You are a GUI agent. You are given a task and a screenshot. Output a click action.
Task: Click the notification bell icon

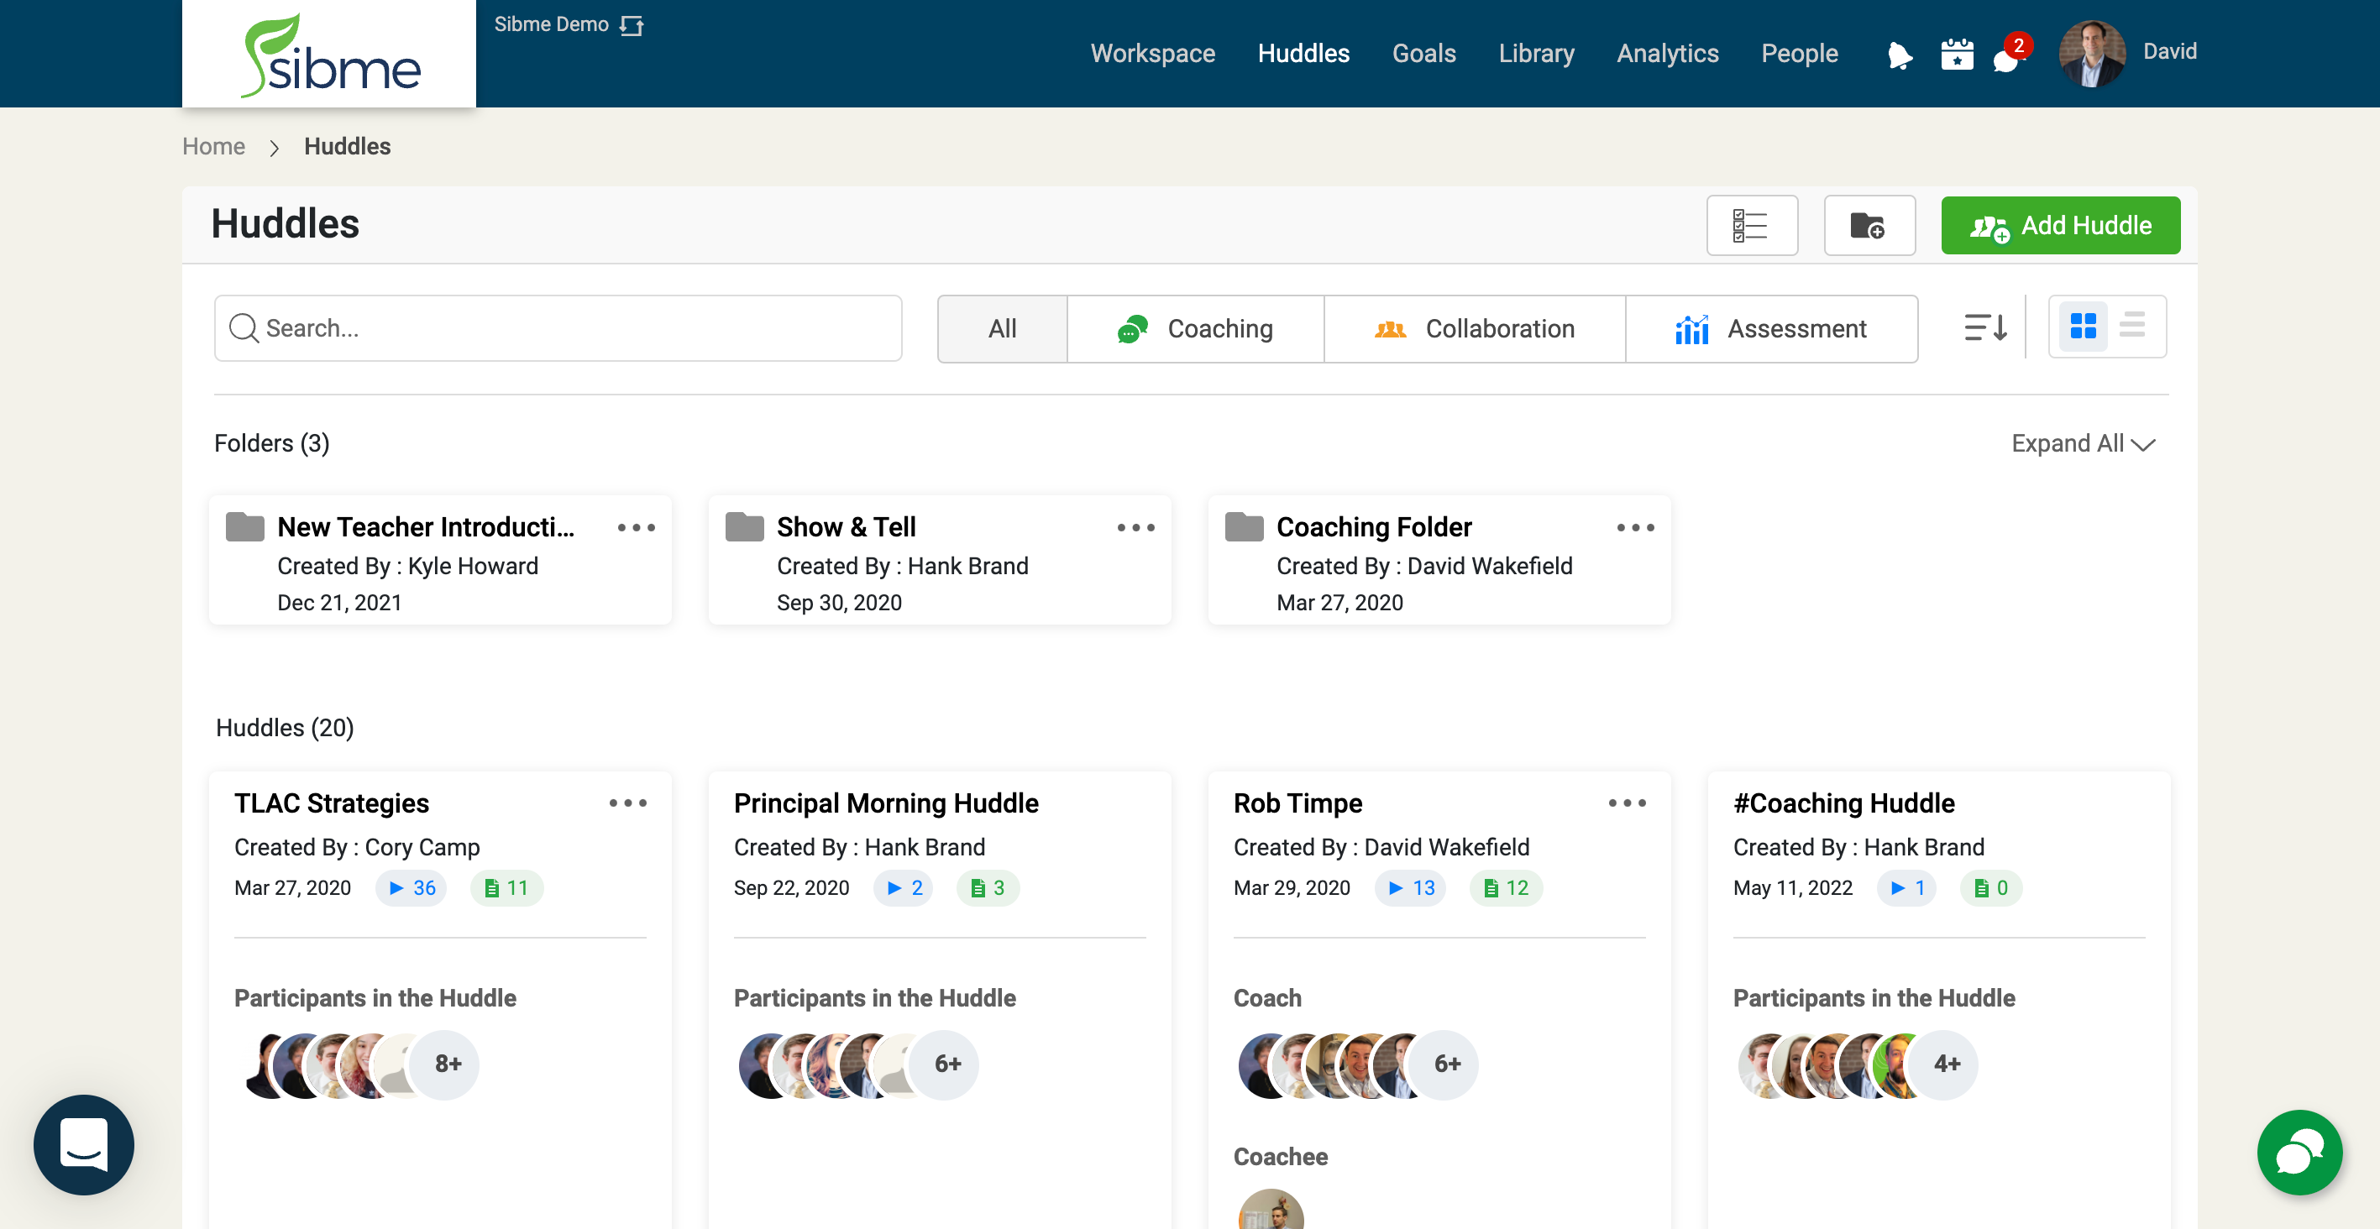coord(1899,55)
